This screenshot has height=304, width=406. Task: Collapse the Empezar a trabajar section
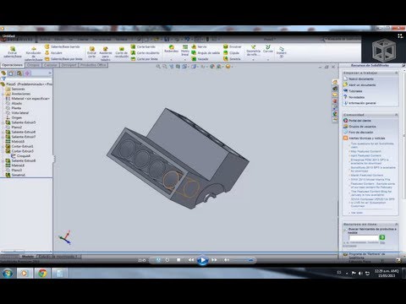tap(396, 73)
